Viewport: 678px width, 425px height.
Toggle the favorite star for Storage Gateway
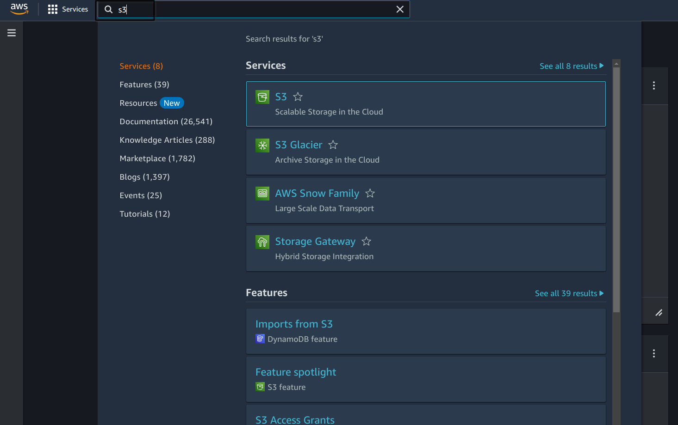366,241
